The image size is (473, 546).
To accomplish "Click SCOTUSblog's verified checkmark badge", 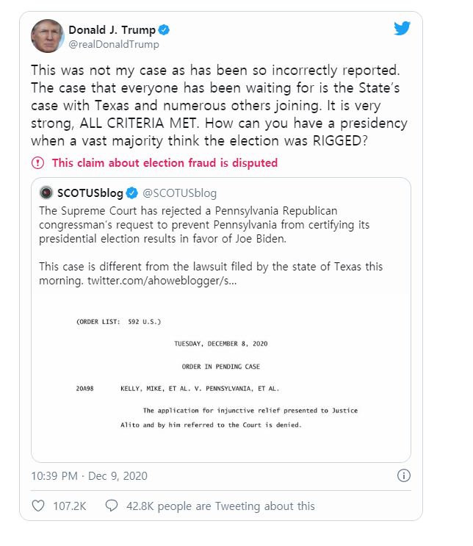I will [x=132, y=193].
